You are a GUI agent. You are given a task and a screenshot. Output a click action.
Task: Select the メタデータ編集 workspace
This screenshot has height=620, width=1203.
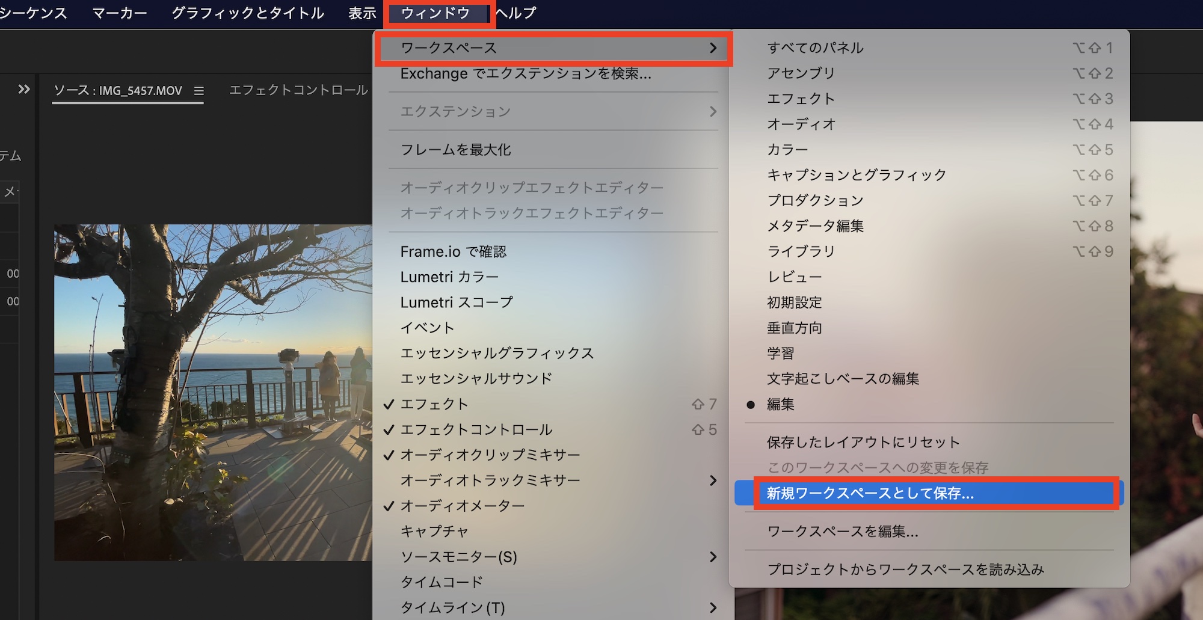(x=929, y=226)
